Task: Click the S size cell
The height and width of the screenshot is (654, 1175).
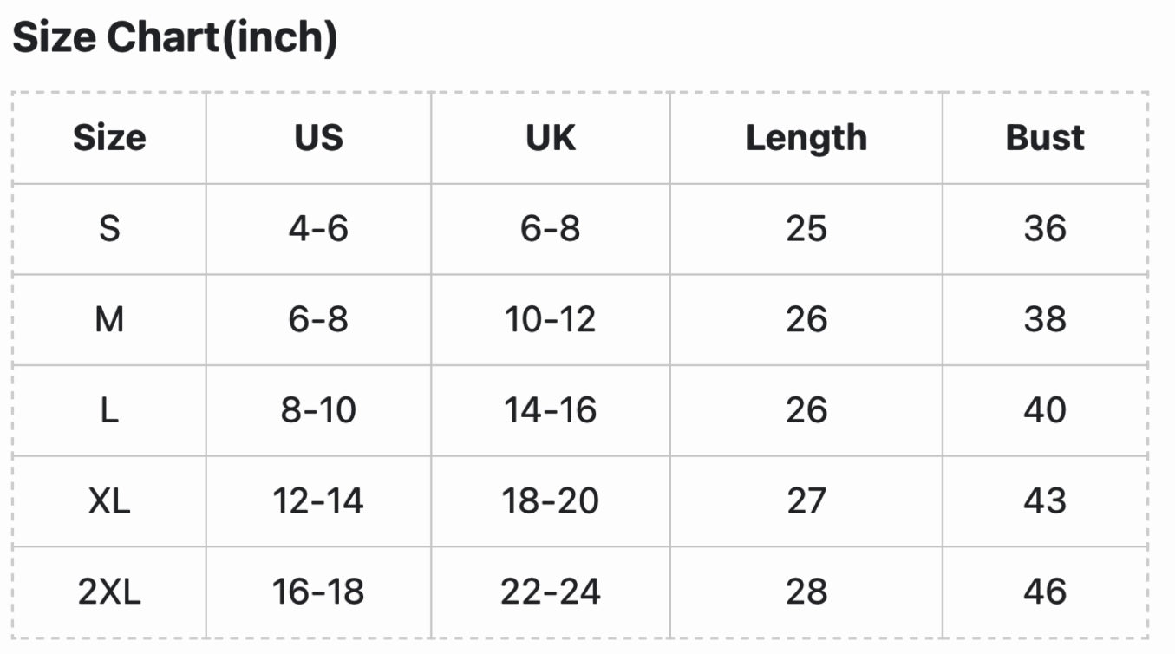Action: tap(109, 229)
